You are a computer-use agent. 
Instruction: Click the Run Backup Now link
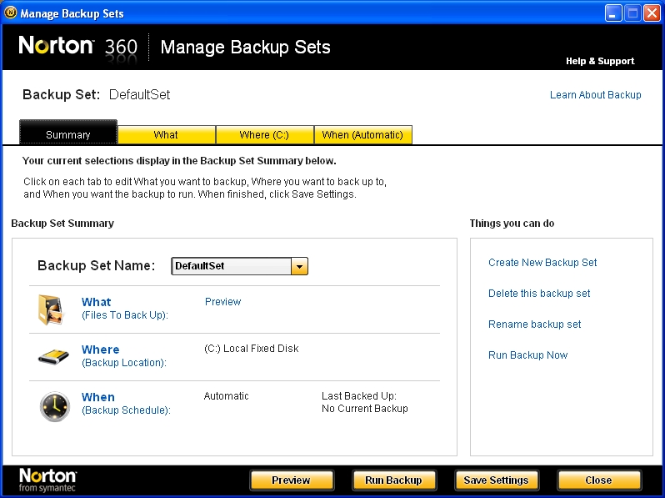tap(527, 355)
